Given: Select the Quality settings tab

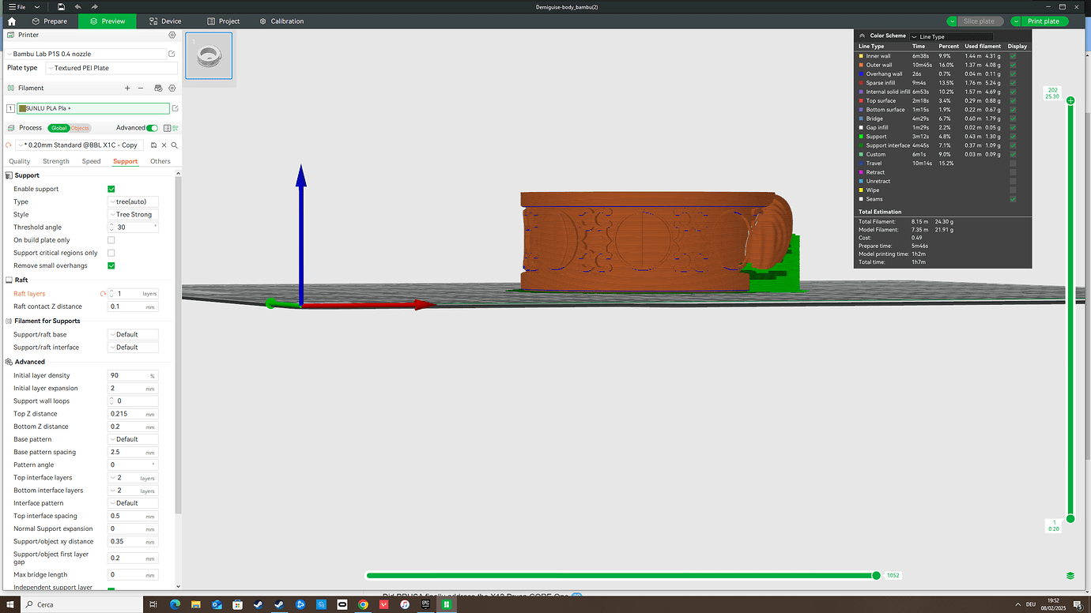Looking at the screenshot, I should (20, 161).
